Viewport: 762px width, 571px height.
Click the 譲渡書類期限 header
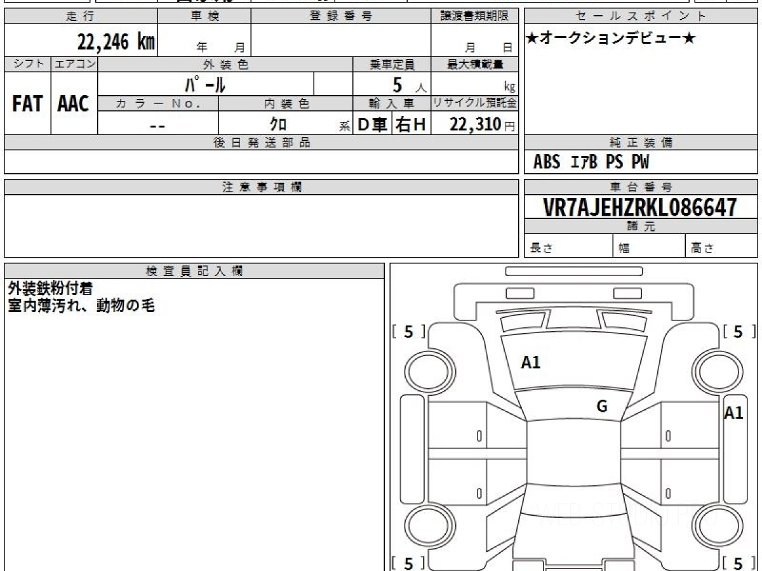tap(475, 16)
